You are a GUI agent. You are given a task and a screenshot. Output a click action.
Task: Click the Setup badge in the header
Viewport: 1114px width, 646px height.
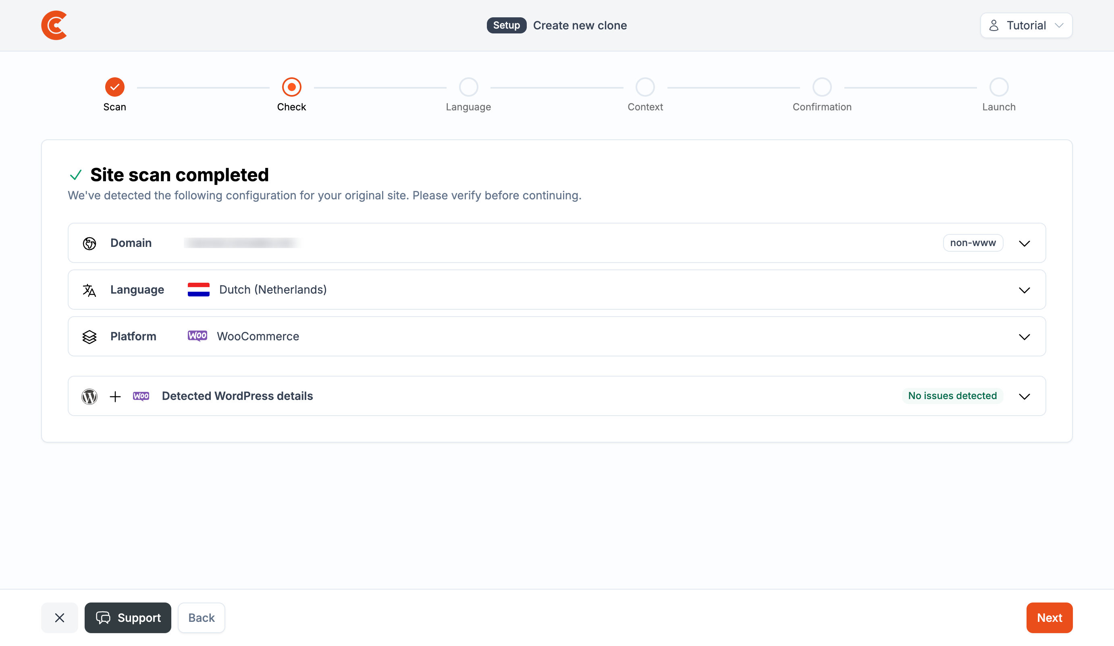(506, 25)
